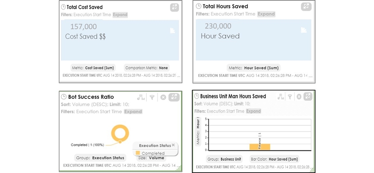Click filter funnel in Business Unit Man Hours
Viewport: 374px width, 173px height.
[x=290, y=96]
